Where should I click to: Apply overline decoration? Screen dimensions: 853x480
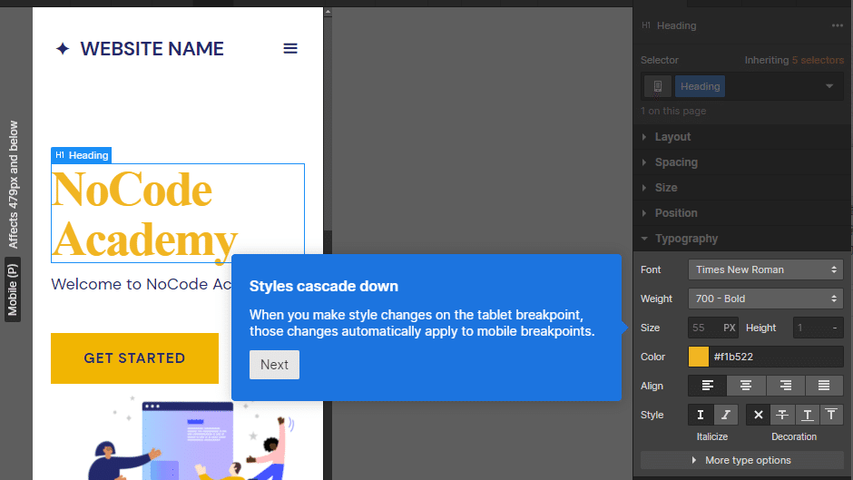click(831, 415)
